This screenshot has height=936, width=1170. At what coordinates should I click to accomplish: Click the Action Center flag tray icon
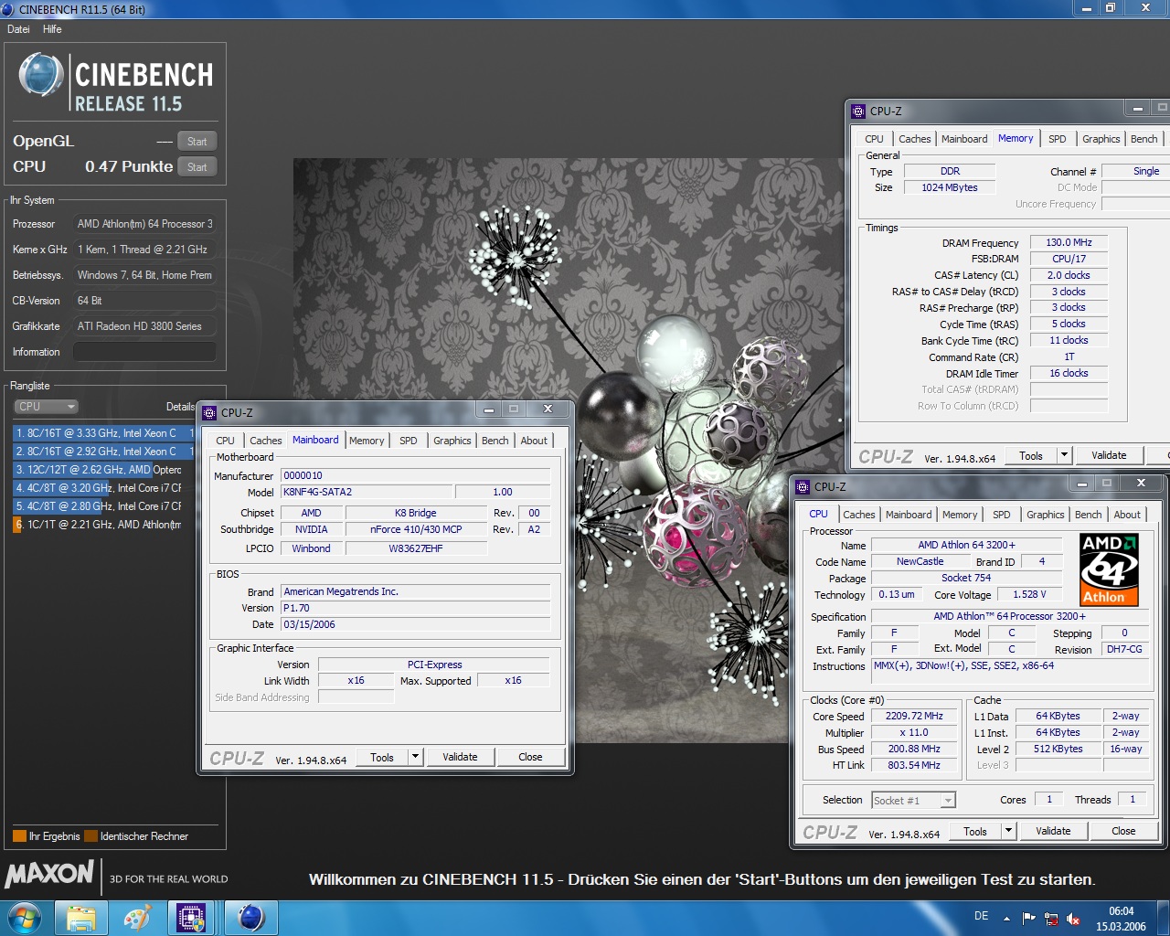pos(1029,919)
